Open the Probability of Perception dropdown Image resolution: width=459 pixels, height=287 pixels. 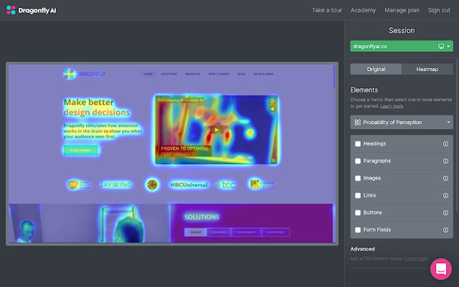tap(401, 122)
